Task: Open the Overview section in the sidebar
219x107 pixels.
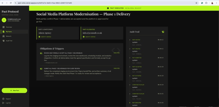Action: (14, 27)
